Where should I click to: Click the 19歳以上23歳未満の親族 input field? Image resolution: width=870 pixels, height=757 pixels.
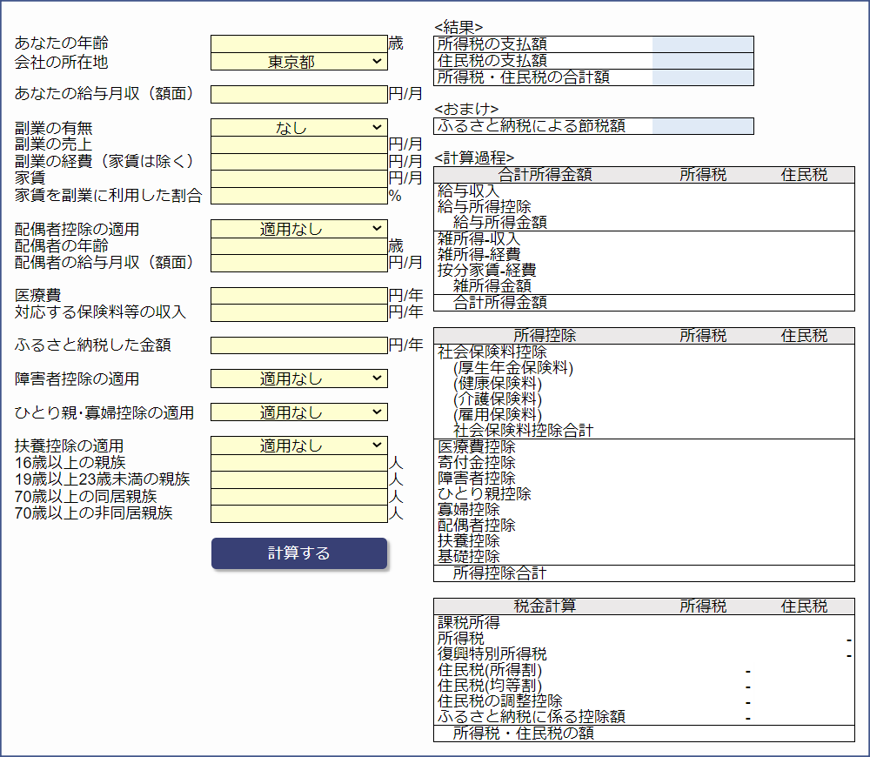click(299, 480)
